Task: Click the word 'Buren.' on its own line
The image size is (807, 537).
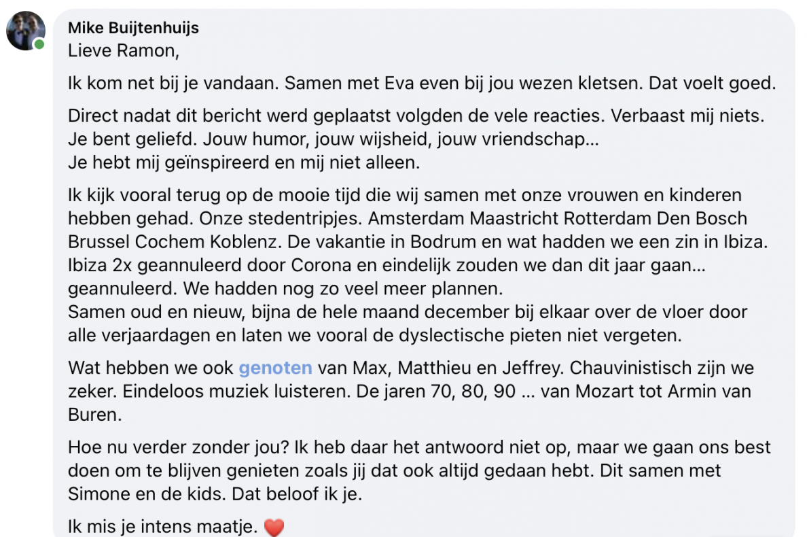Action: tap(94, 415)
